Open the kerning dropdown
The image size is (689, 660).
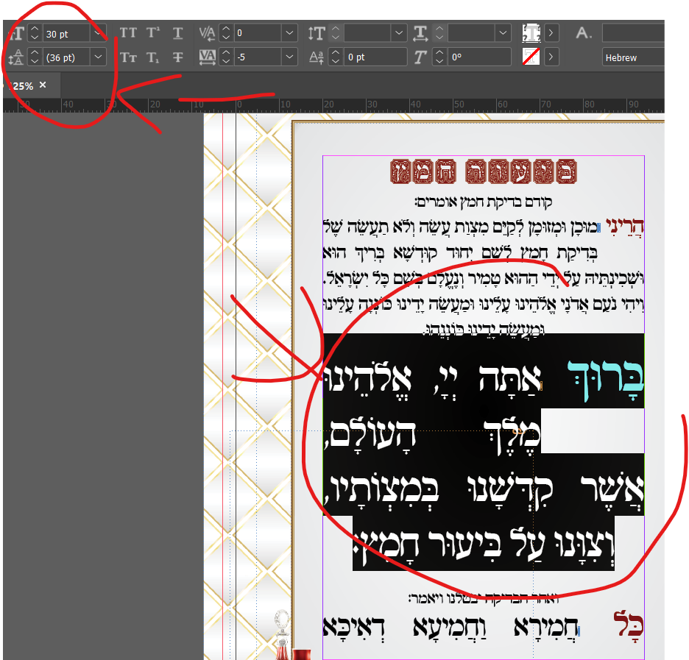pyautogui.click(x=289, y=33)
